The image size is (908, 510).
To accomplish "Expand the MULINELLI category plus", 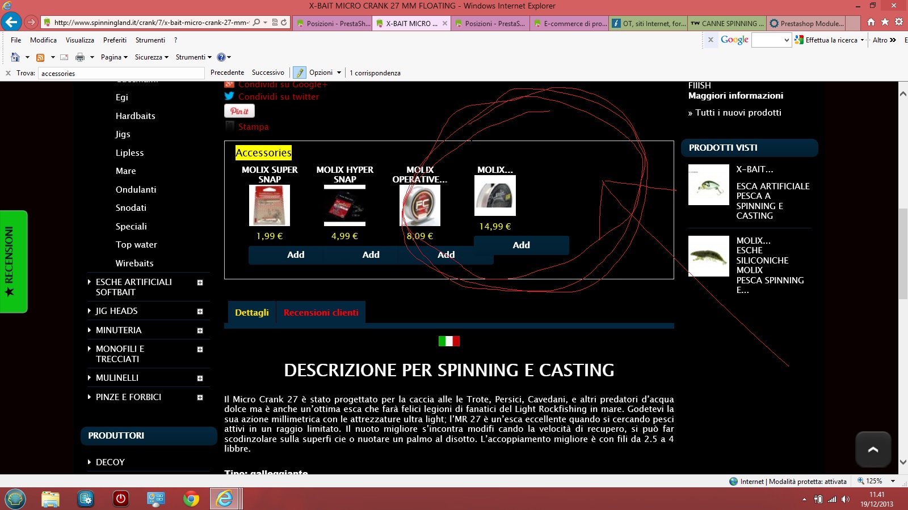I will (200, 378).
